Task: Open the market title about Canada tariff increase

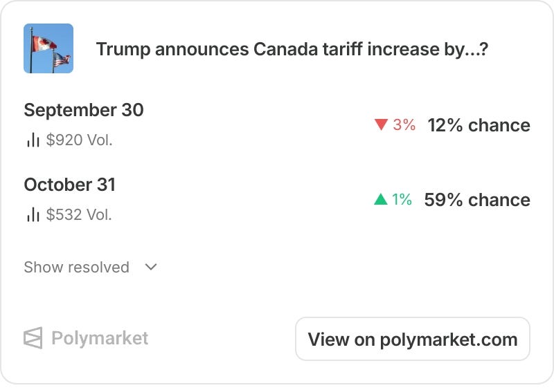Action: (x=292, y=49)
